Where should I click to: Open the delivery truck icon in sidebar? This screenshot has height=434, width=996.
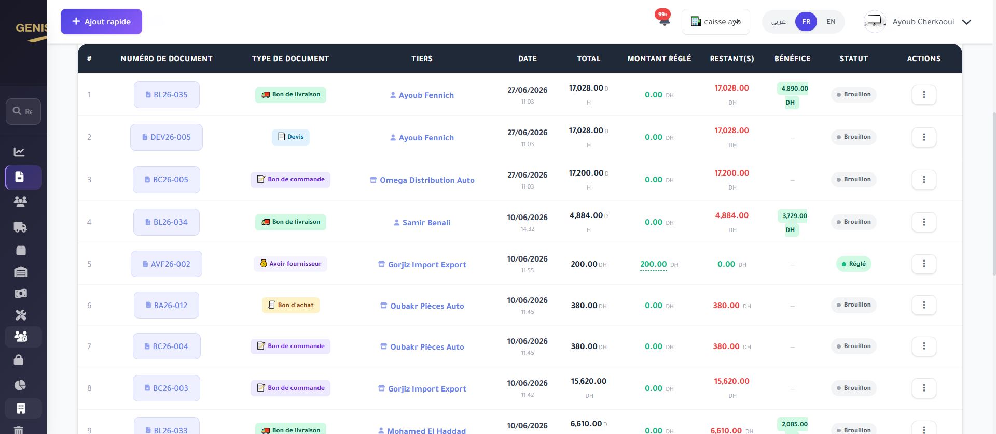[x=21, y=227]
